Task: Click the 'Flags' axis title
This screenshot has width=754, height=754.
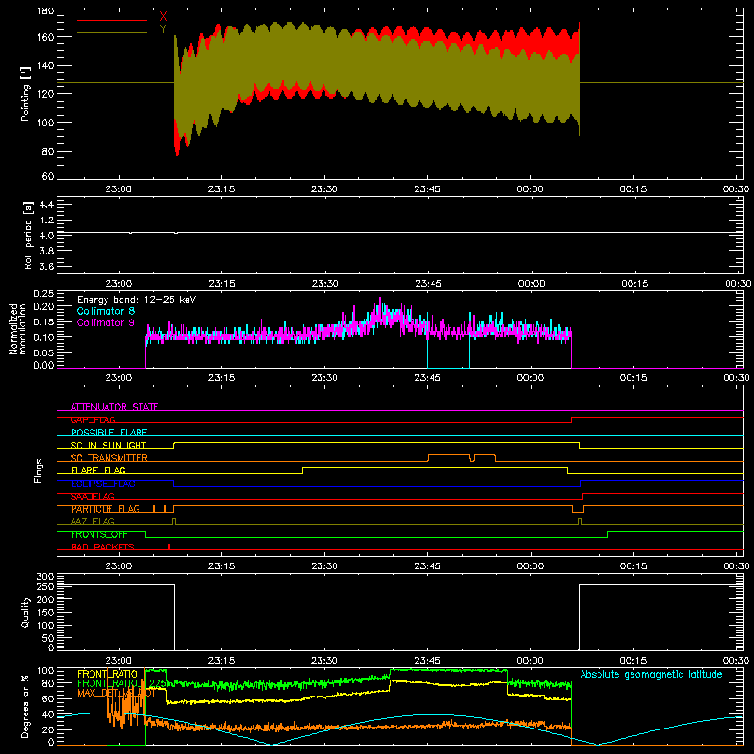Action: (x=38, y=470)
